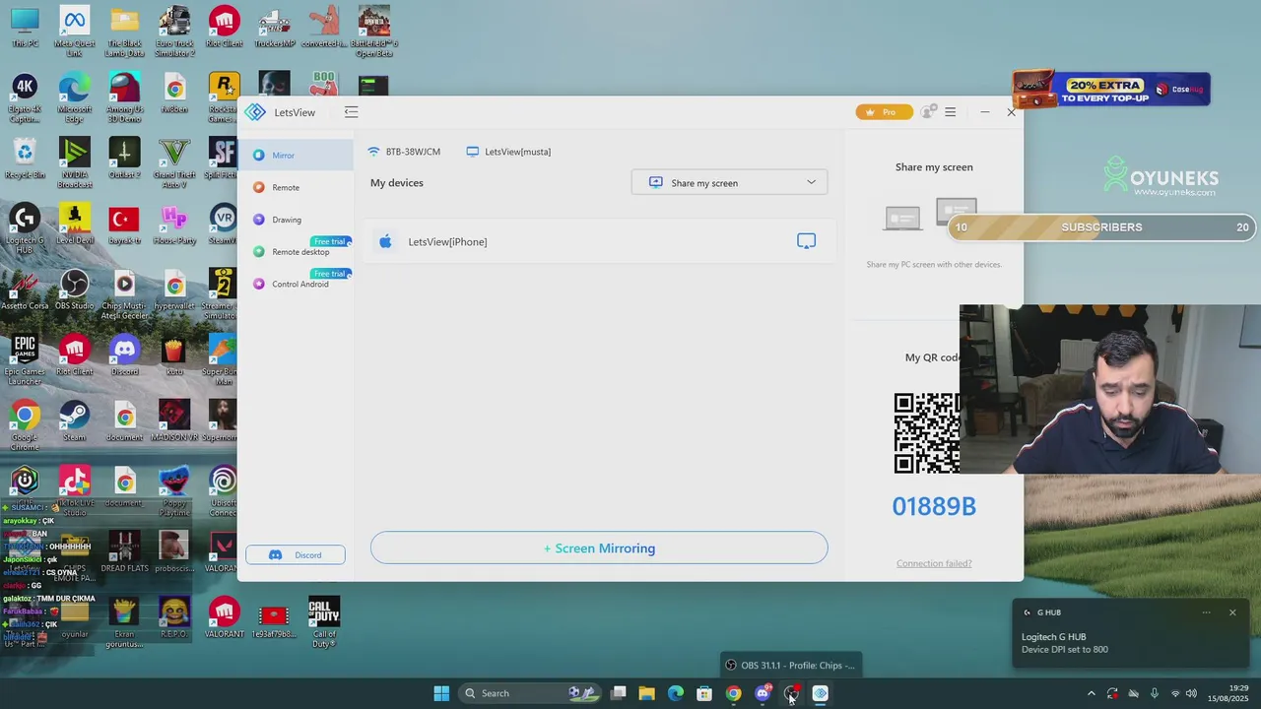Open Discord from the taskbar
Screen dimensions: 1261x709
pyautogui.click(x=763, y=693)
